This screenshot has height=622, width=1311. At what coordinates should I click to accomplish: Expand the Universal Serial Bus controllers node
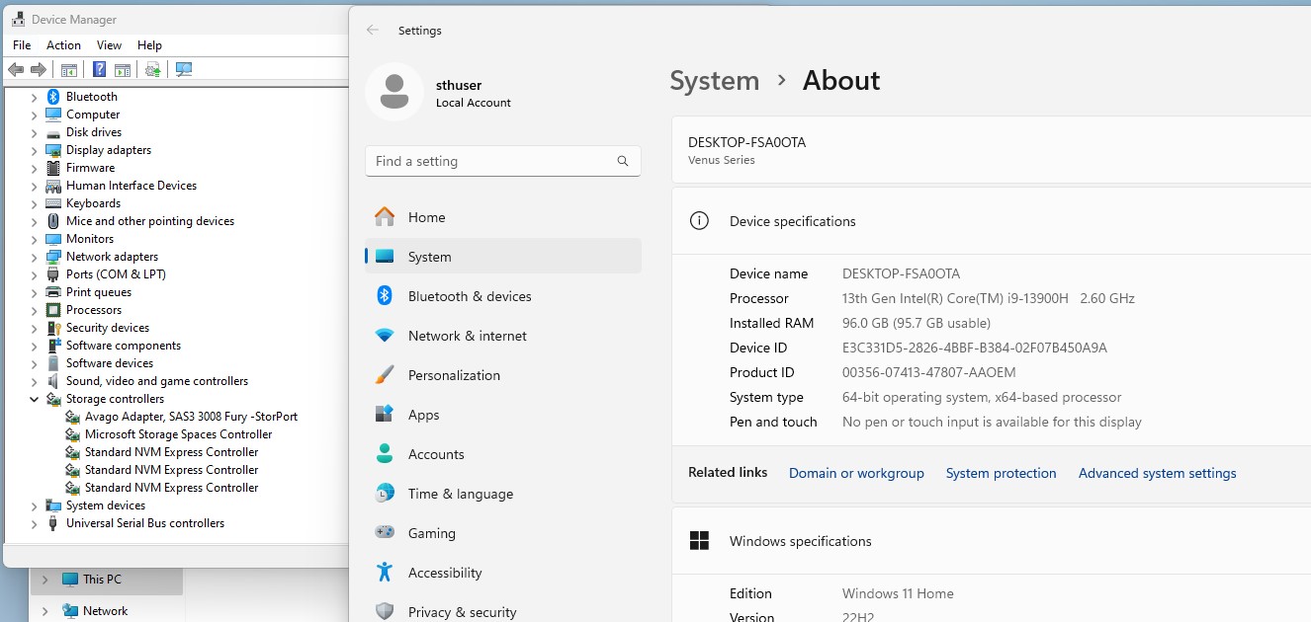(34, 524)
